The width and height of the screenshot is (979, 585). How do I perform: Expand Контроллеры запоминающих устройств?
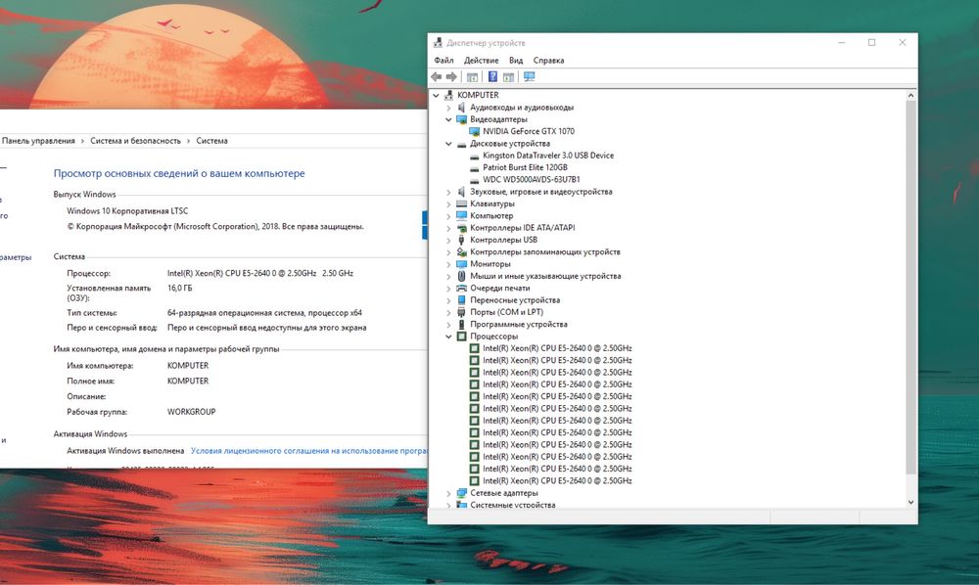(448, 252)
